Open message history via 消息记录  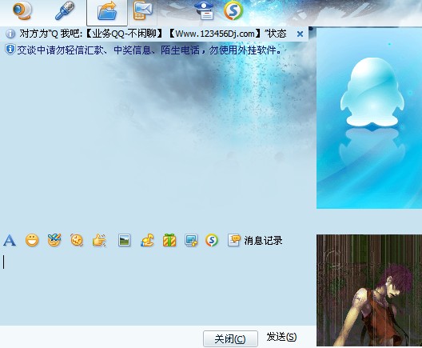(255, 240)
